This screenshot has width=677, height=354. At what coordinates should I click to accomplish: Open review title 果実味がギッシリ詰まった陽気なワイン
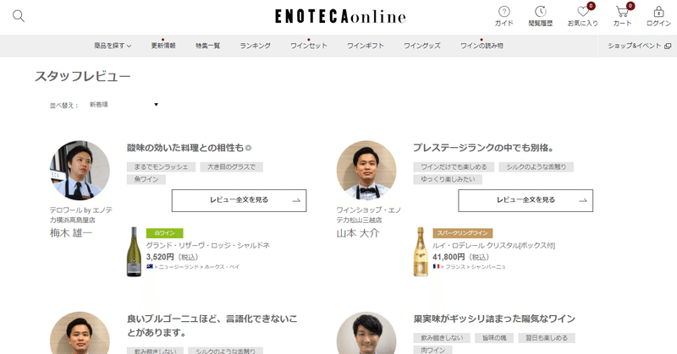click(494, 319)
